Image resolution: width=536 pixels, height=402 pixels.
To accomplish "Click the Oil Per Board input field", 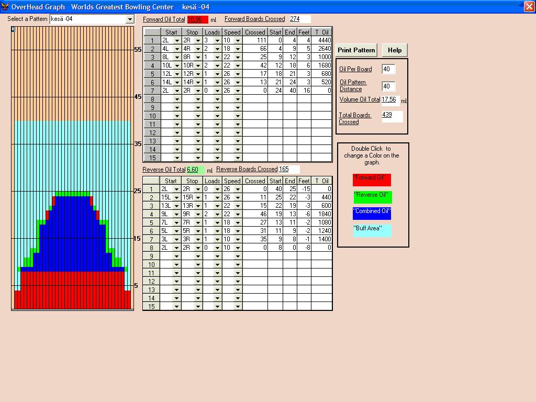I will (x=388, y=69).
